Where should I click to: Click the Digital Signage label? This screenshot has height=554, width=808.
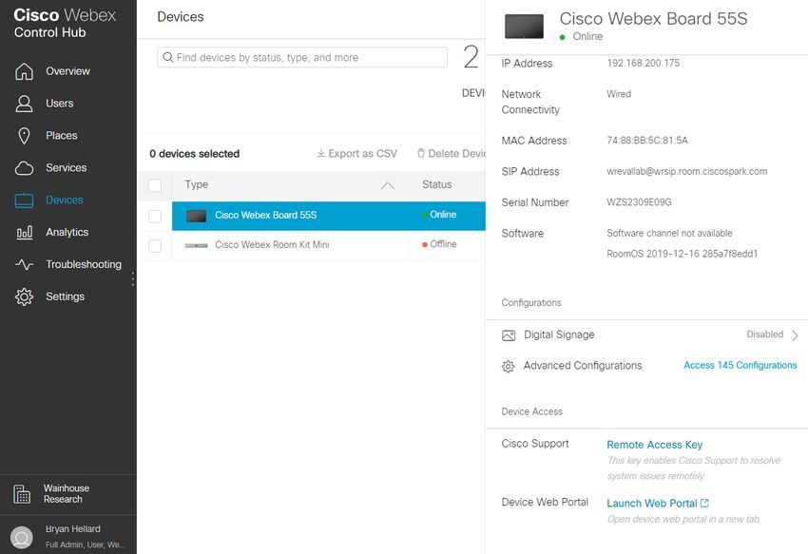559,335
